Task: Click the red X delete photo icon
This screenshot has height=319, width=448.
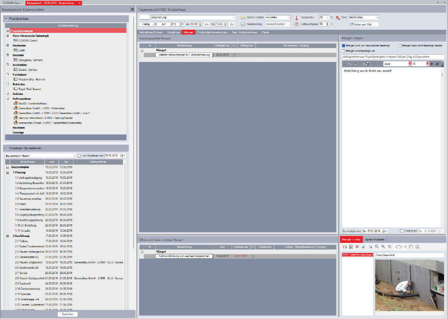Action: click(357, 247)
